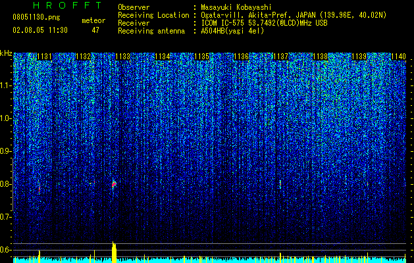414x263 pixels.
Task: Click observer name Masayuki Kobayashi
Action: tap(236, 7)
